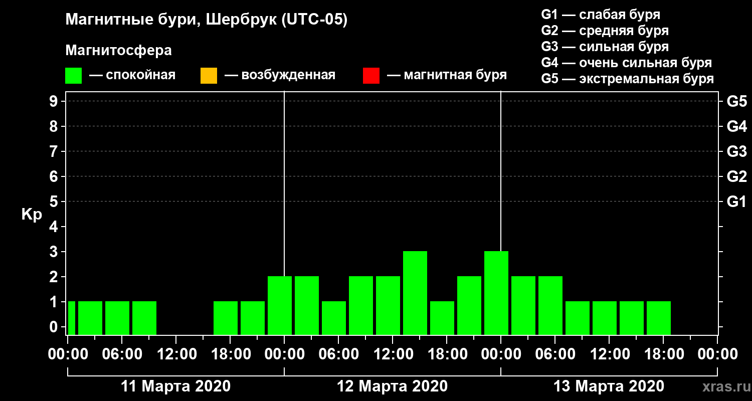752x401 pixels.
Task: Select the chart title 'Магнитные бури, Шербрук (UTC-05)'
Action: (x=206, y=21)
